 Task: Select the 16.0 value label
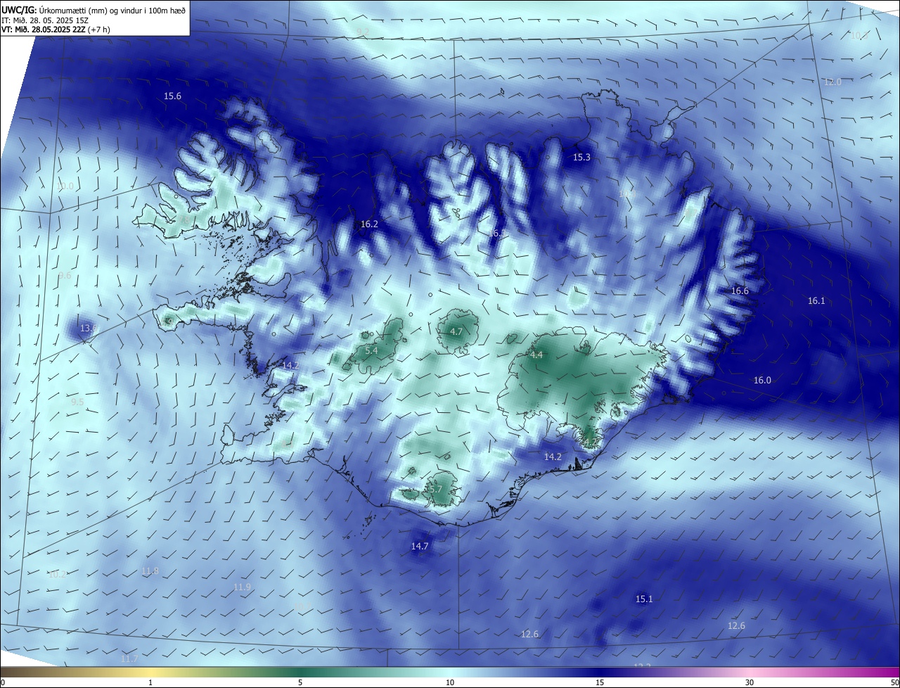pos(762,381)
